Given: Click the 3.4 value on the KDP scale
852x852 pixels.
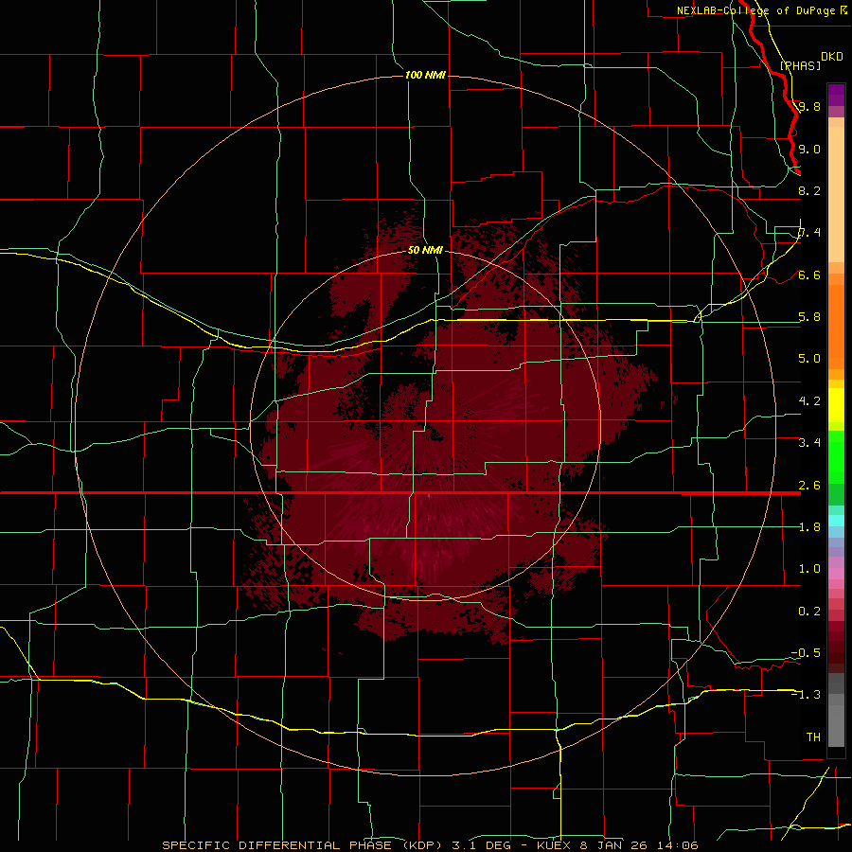Looking at the screenshot, I should click(809, 443).
